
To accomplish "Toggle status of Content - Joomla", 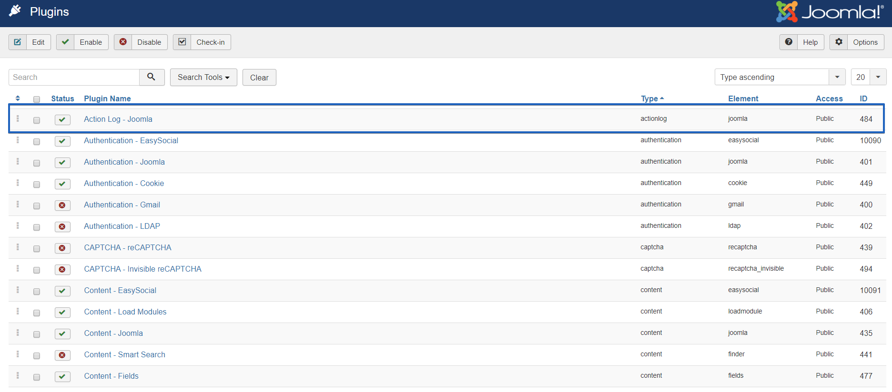I will 62,334.
